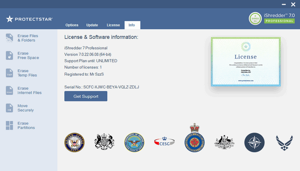Screen dimensions: 300x171
Task: Click the License & Software information heading
Action: tap(101, 37)
